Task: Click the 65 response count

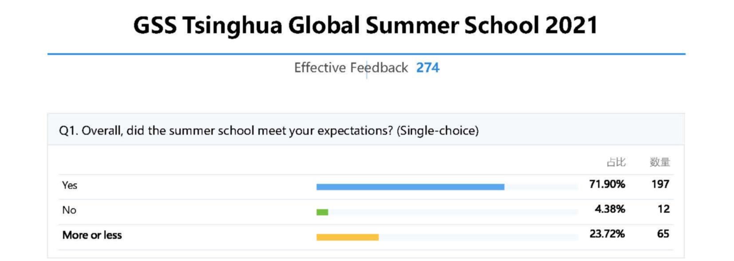Action: tap(663, 234)
